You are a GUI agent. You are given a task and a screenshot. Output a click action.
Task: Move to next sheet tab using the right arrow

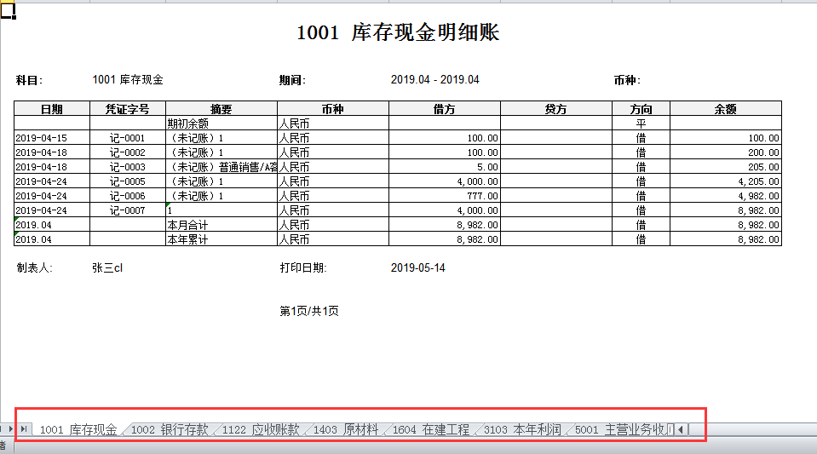pos(10,429)
